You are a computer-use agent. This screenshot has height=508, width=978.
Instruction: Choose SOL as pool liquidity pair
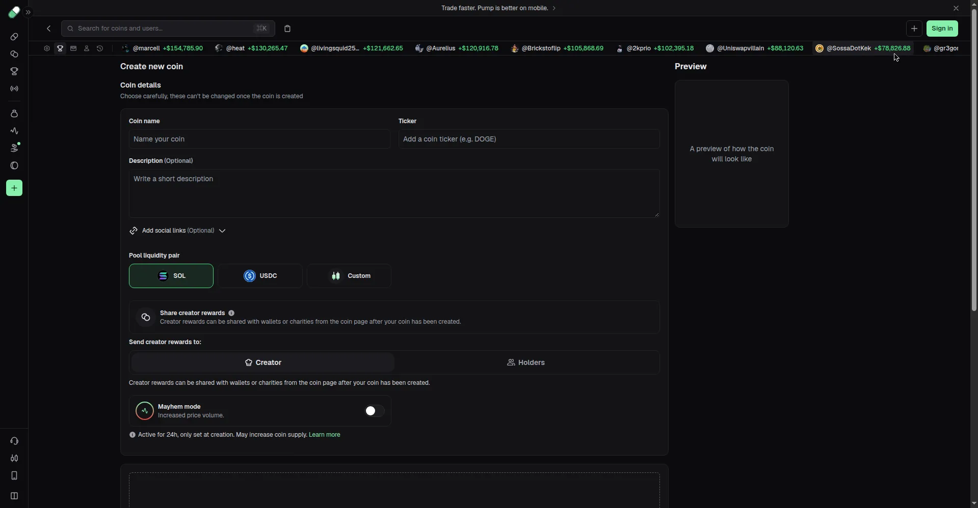pyautogui.click(x=171, y=276)
